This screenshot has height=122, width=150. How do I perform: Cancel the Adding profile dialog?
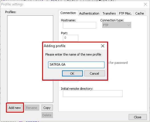94,74
